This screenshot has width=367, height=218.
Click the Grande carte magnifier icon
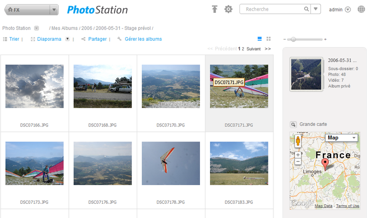pyautogui.click(x=293, y=125)
